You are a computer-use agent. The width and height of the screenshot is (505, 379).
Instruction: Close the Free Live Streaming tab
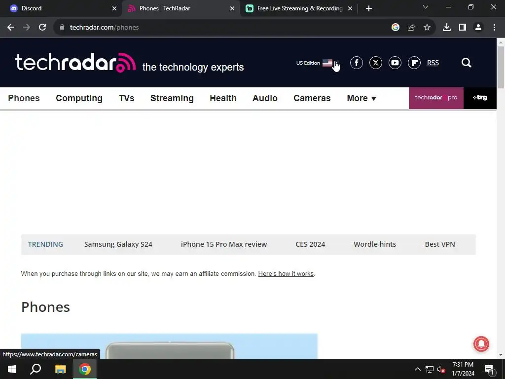click(350, 8)
